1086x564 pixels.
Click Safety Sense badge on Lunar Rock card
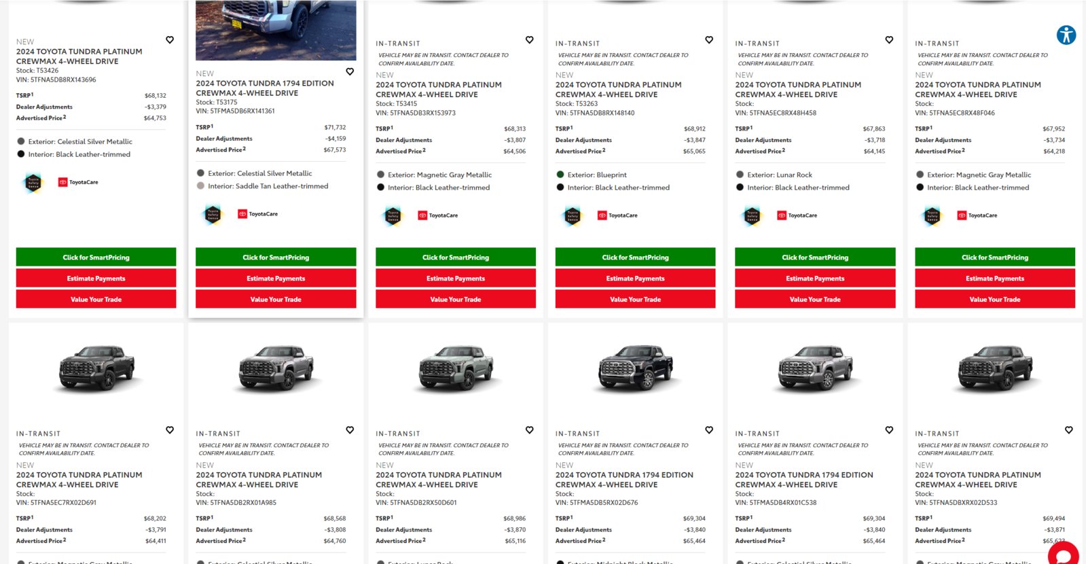pyautogui.click(x=752, y=215)
